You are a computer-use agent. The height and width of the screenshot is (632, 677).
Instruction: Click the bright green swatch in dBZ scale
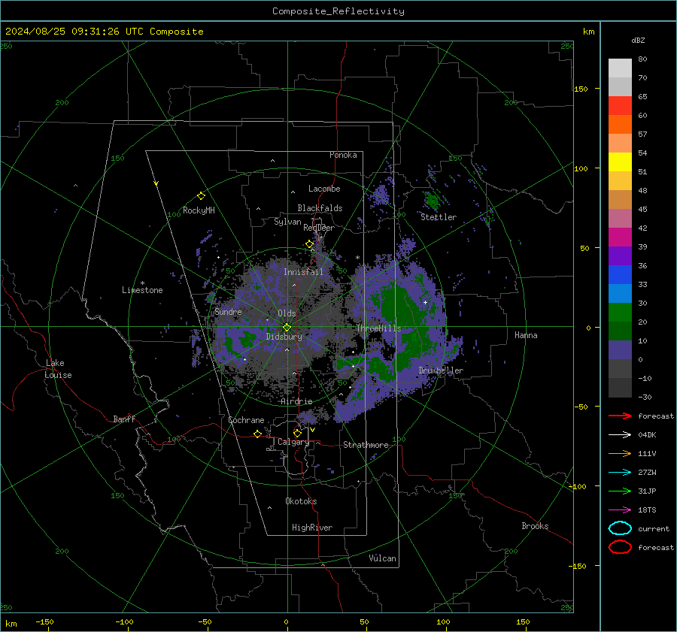tap(620, 312)
